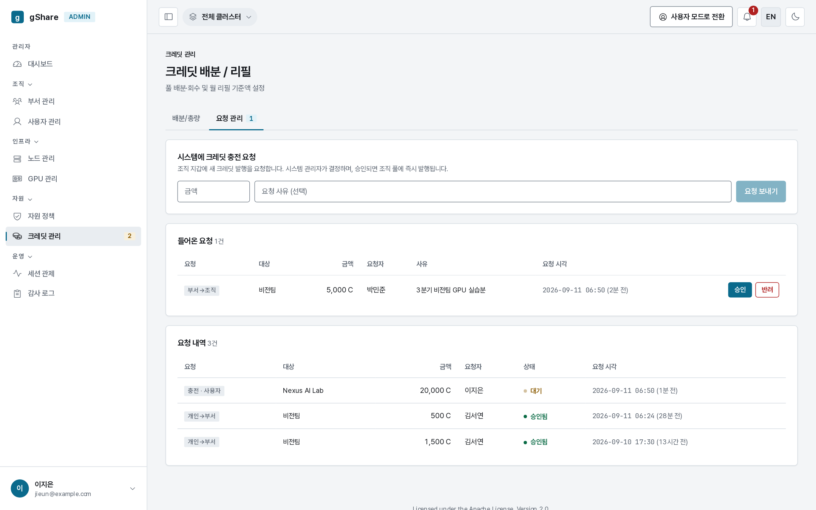Viewport: 816px width, 510px height.
Task: Toggle the sidebar panel icon
Action: point(168,17)
